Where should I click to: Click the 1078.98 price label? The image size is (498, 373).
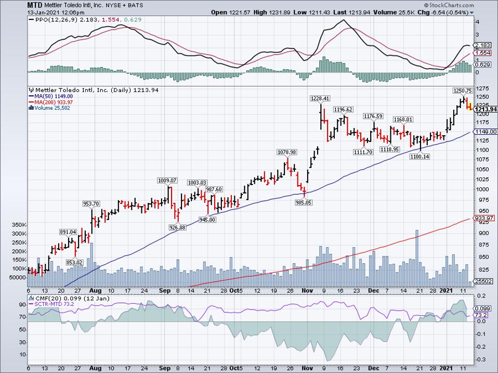pos(287,152)
